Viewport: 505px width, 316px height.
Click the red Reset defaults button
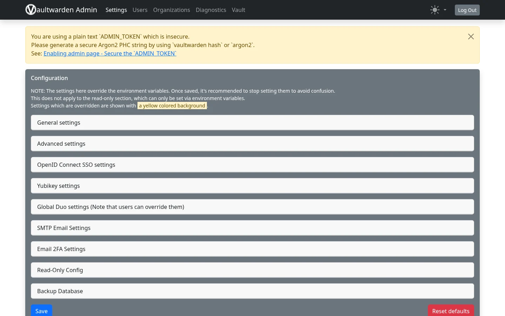tap(451, 310)
